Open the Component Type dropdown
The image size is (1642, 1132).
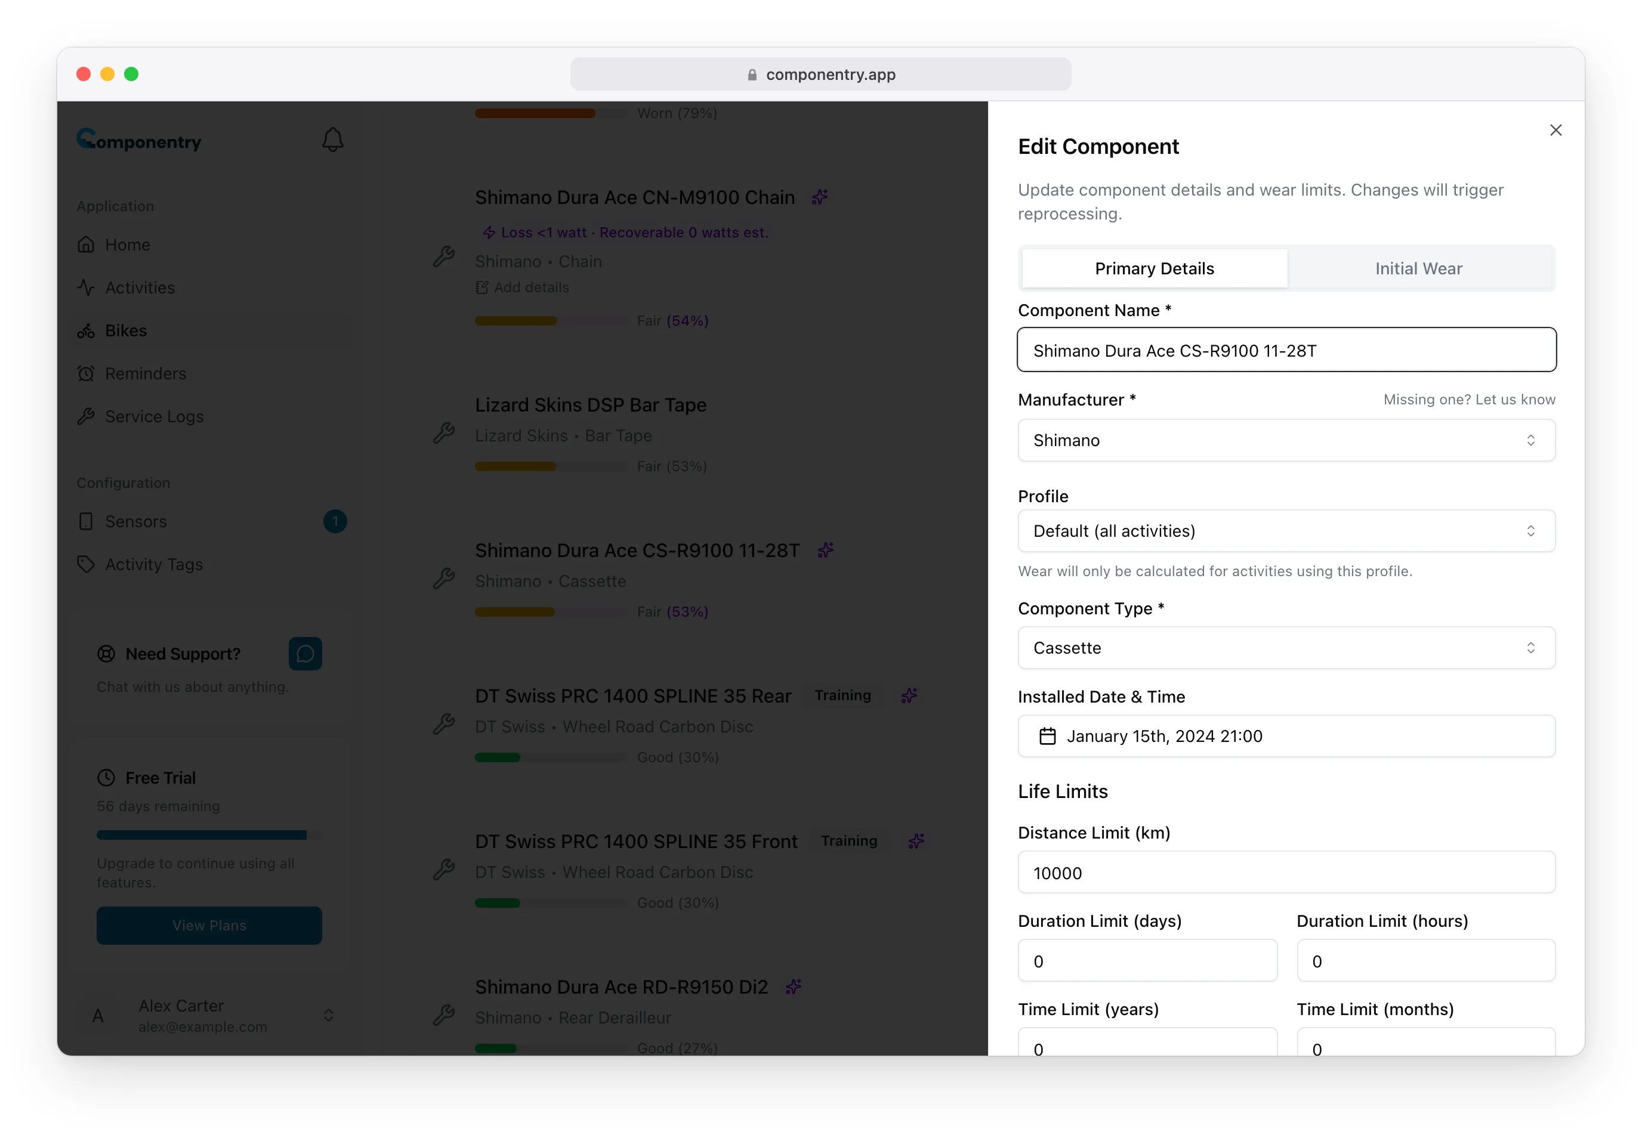(x=1286, y=648)
